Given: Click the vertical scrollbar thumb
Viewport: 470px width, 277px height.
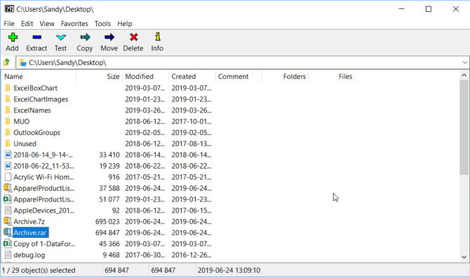Looking at the screenshot, I should coord(464,127).
